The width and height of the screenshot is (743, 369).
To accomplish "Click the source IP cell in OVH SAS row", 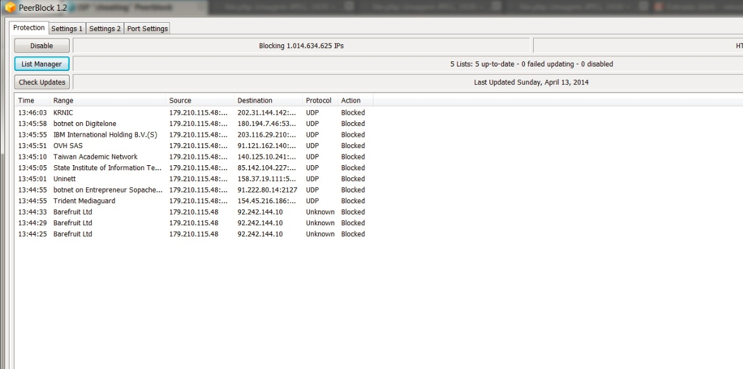I will (x=199, y=146).
